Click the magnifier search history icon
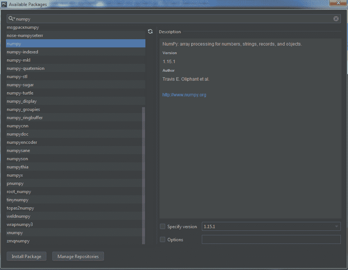This screenshot has width=348, height=270. point(12,19)
